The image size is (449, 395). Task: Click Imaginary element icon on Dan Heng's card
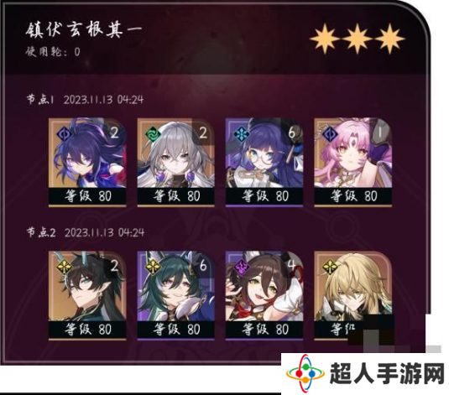tap(63, 267)
